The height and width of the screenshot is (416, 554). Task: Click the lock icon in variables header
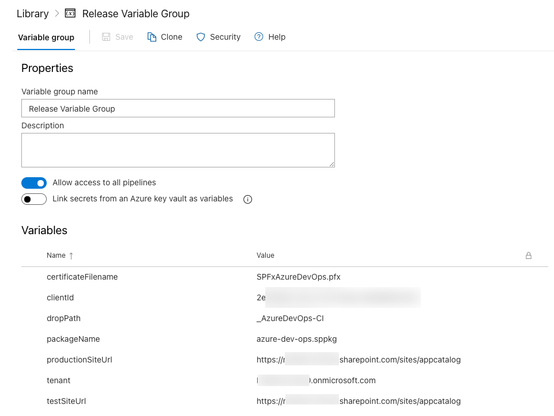528,255
